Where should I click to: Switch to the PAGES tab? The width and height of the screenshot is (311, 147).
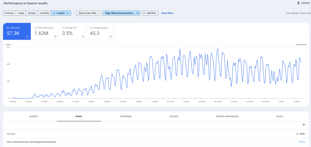coord(79,116)
